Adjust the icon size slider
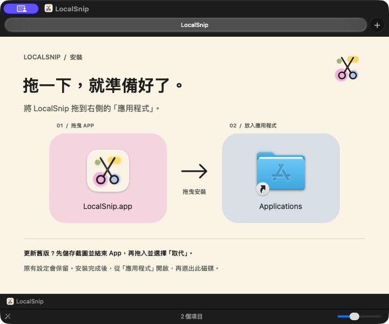 [x=354, y=316]
